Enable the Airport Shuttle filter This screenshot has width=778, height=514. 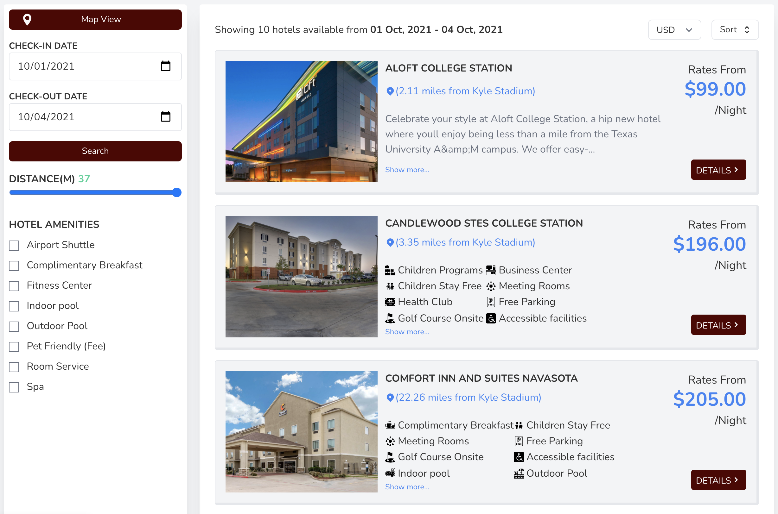(x=14, y=246)
